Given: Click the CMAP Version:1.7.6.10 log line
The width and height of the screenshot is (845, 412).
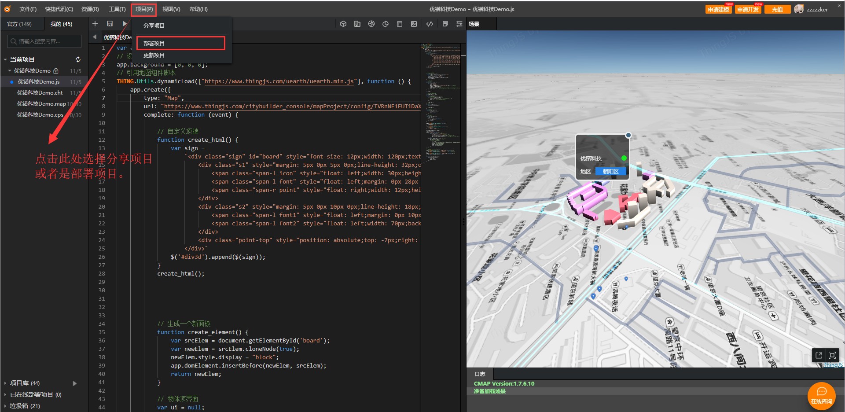Looking at the screenshot, I should point(504,383).
